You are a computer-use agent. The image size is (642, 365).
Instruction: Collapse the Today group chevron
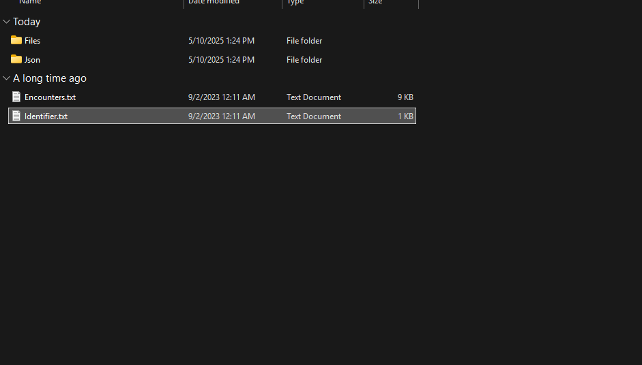[x=6, y=22]
